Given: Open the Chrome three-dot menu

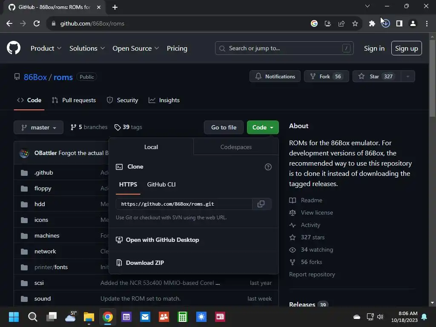Looking at the screenshot, I should click(x=427, y=24).
